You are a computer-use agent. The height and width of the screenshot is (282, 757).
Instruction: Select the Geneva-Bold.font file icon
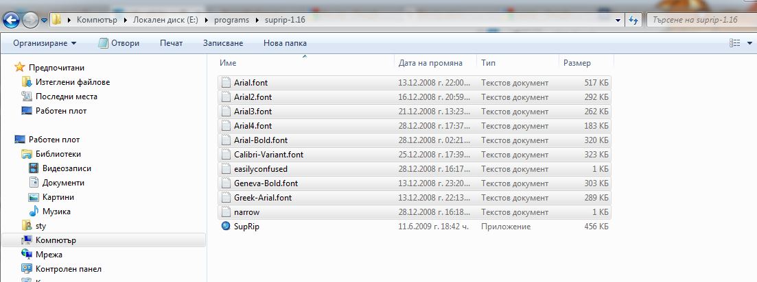[226, 183]
